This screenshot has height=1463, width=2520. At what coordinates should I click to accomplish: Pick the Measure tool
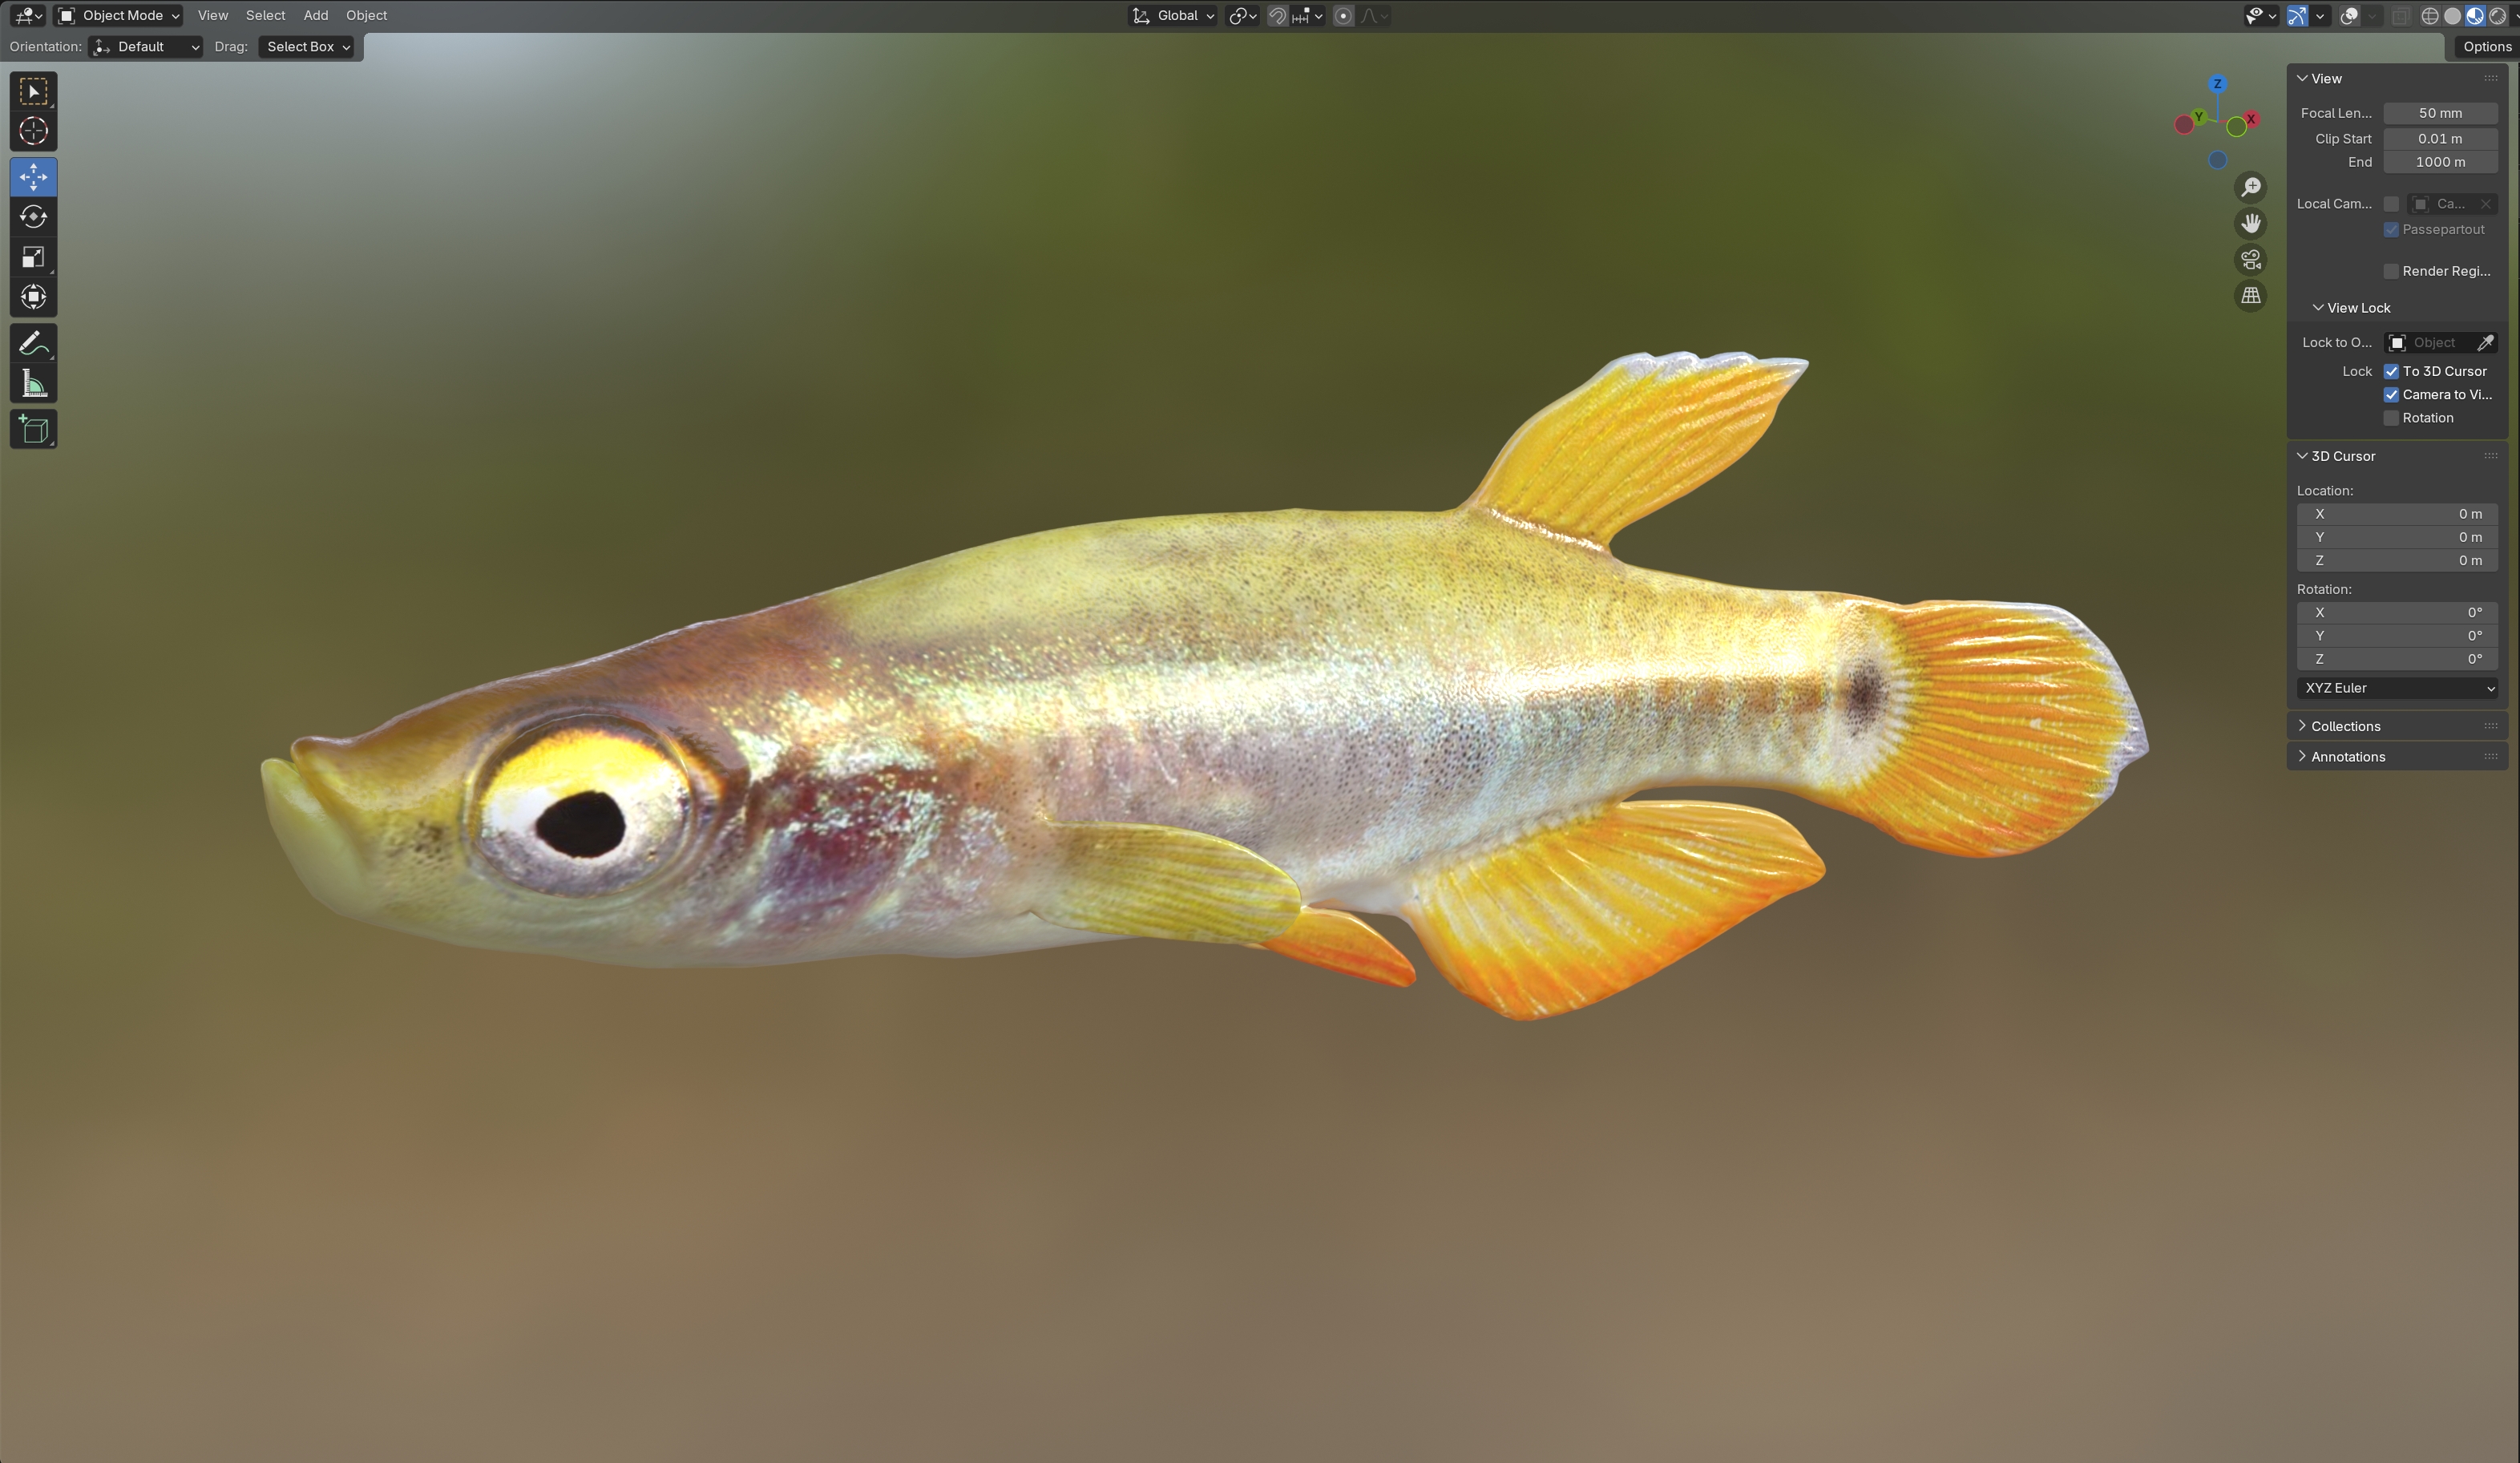tap(33, 384)
